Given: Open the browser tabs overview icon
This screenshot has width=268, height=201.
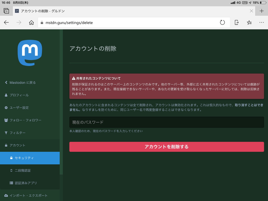Looking at the screenshot, I should tap(6, 11).
